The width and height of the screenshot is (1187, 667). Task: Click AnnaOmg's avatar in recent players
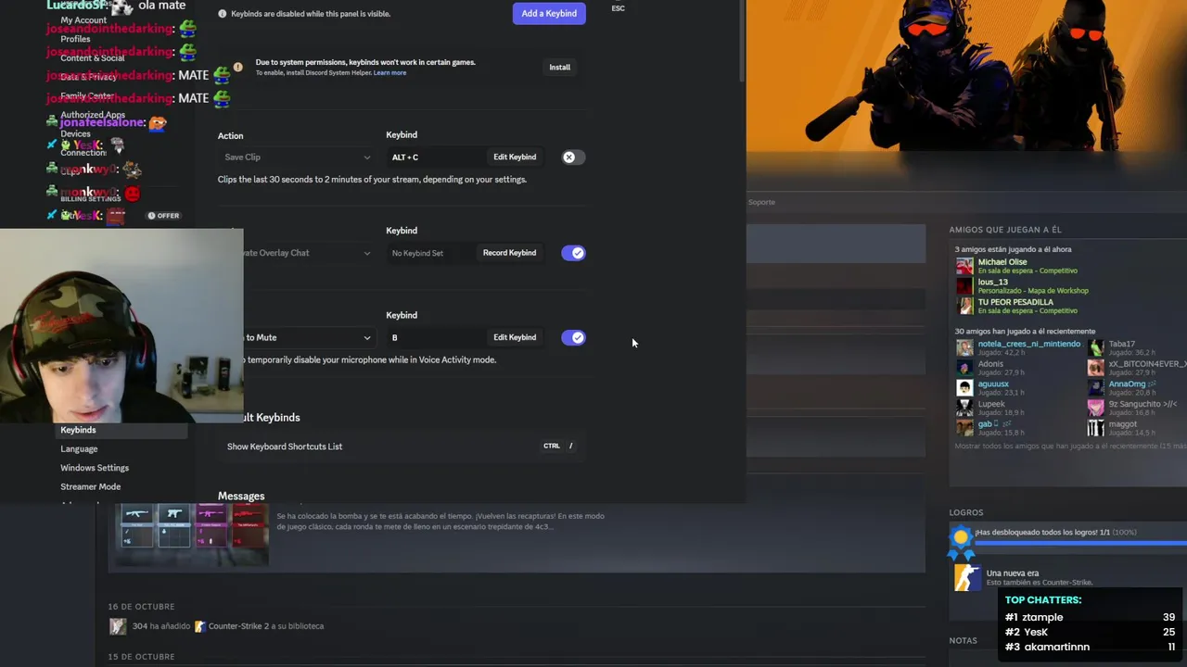pyautogui.click(x=1096, y=388)
